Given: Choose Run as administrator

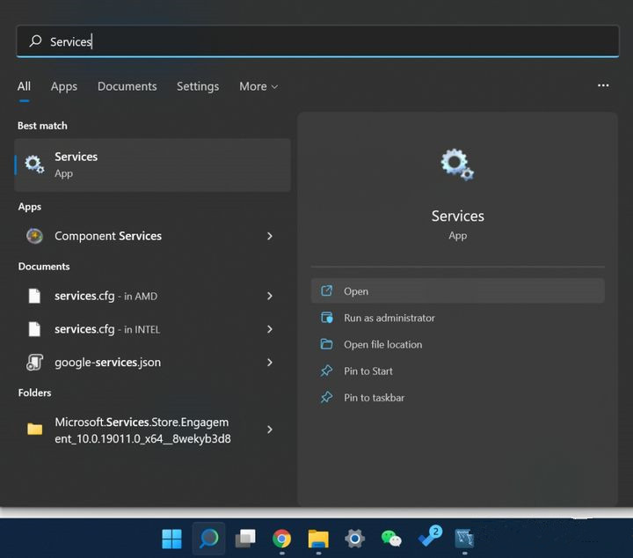Looking at the screenshot, I should tap(389, 318).
